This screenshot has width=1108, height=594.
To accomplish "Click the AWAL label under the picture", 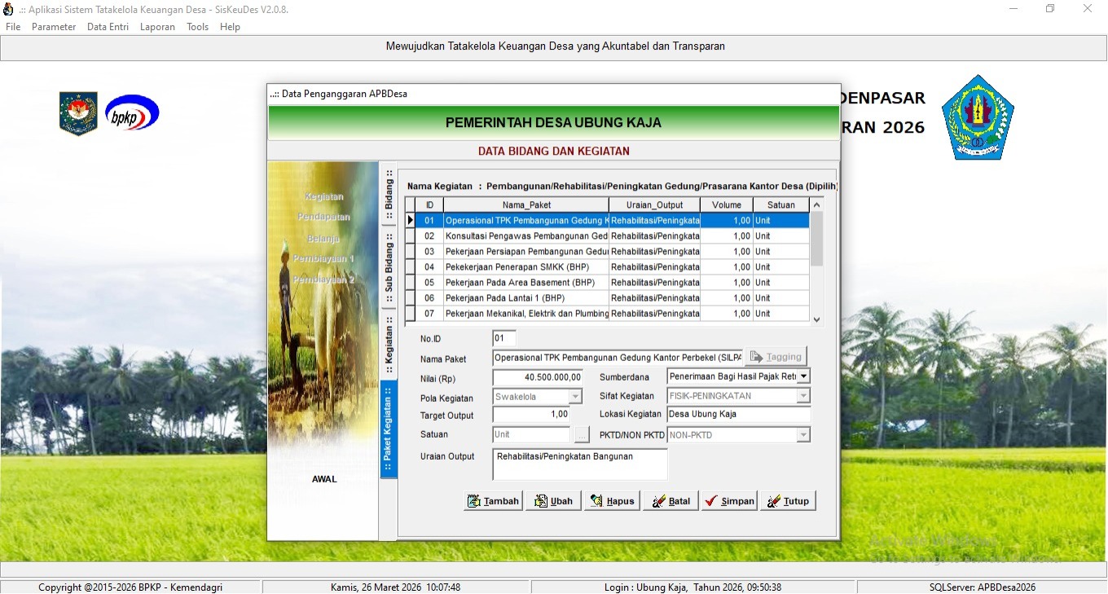I will click(324, 479).
